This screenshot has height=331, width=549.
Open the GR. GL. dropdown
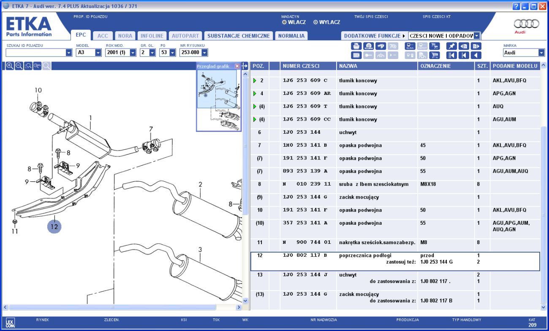[x=152, y=53]
